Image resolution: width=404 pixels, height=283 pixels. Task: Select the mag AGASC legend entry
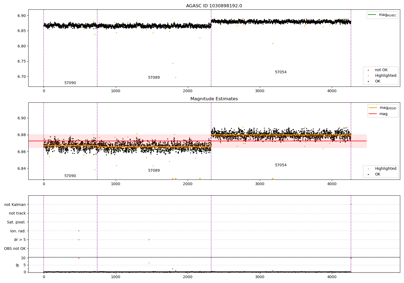(382, 15)
